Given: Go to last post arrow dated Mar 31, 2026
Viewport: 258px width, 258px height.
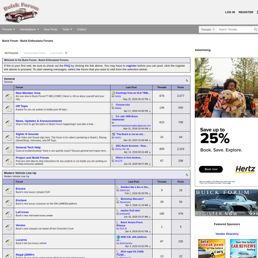Looking at the screenshot, I should (150, 129).
